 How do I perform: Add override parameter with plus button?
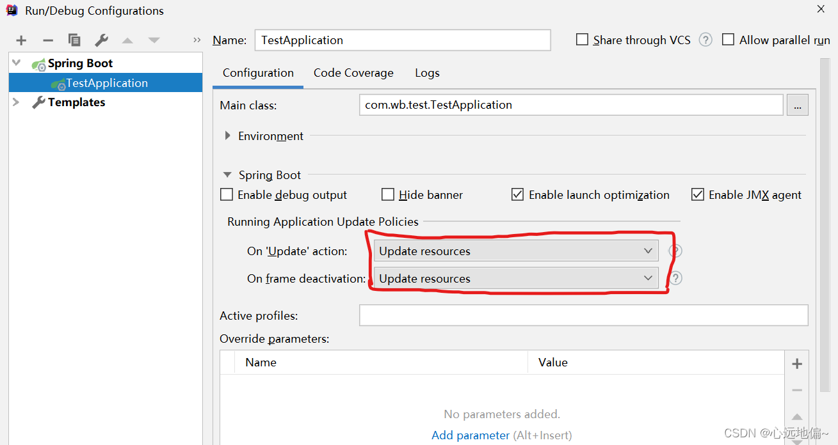[x=797, y=364]
